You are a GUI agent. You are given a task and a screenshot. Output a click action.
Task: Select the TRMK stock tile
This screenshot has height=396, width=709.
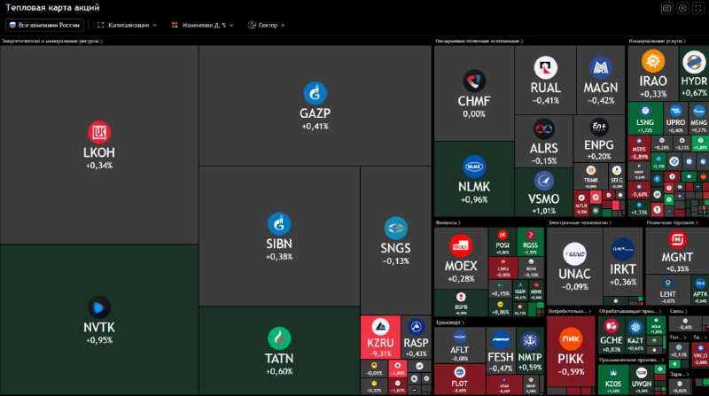pyautogui.click(x=590, y=176)
